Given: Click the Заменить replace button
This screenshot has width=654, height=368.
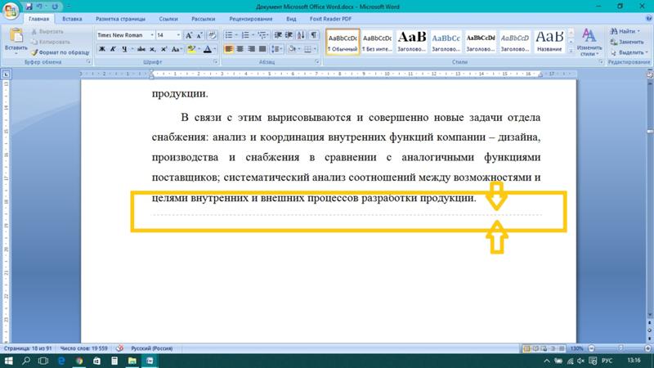Looking at the screenshot, I should tap(627, 43).
